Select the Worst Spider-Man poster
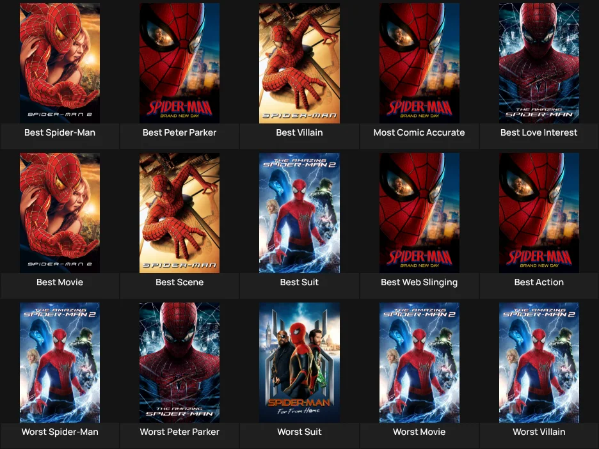The height and width of the screenshot is (449, 599). [60, 363]
